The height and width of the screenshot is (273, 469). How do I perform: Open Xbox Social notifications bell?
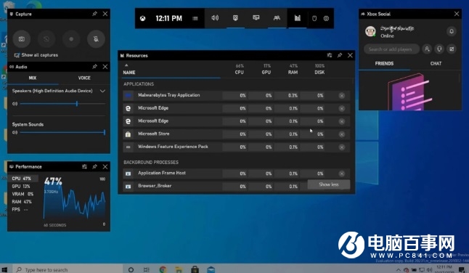[x=452, y=31]
